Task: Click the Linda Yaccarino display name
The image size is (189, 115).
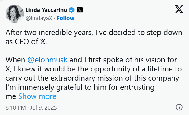Action: coord(46,10)
